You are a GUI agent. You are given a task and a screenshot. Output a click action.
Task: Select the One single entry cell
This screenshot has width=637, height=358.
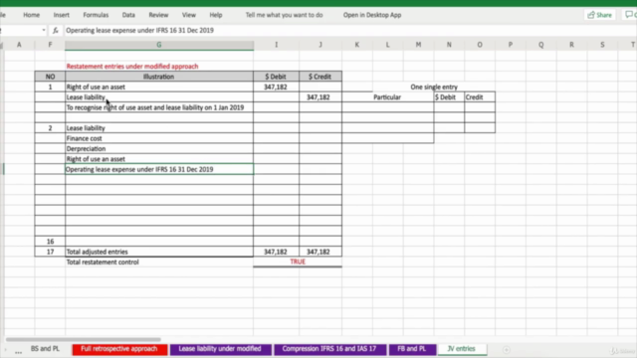434,87
